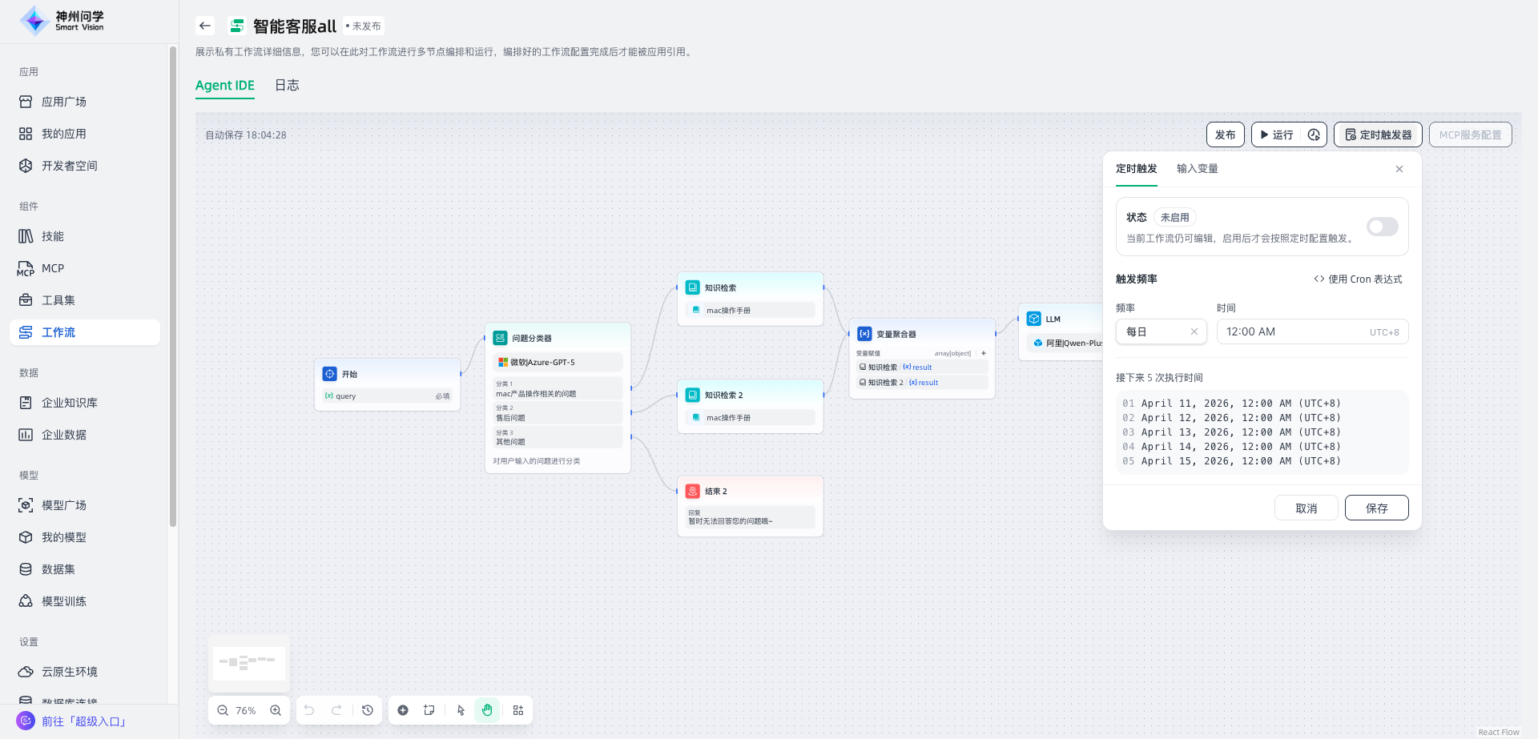
Task: Zoom out the workflow canvas
Action: (223, 710)
